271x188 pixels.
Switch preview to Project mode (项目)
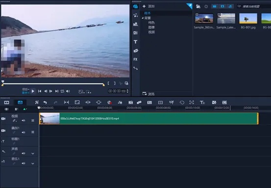pyautogui.click(x=25, y=89)
